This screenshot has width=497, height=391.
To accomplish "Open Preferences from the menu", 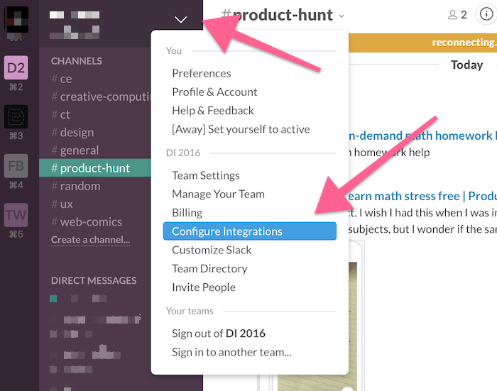I will pos(201,74).
